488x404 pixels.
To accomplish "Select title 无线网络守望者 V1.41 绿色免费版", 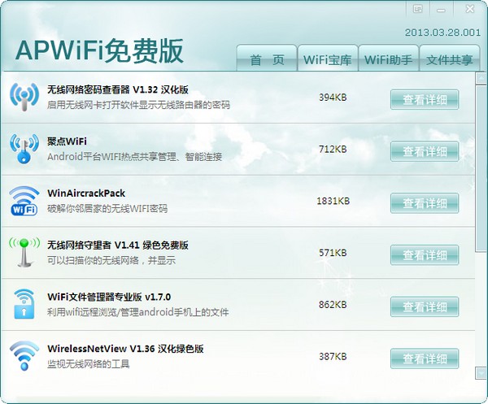I will tap(118, 245).
